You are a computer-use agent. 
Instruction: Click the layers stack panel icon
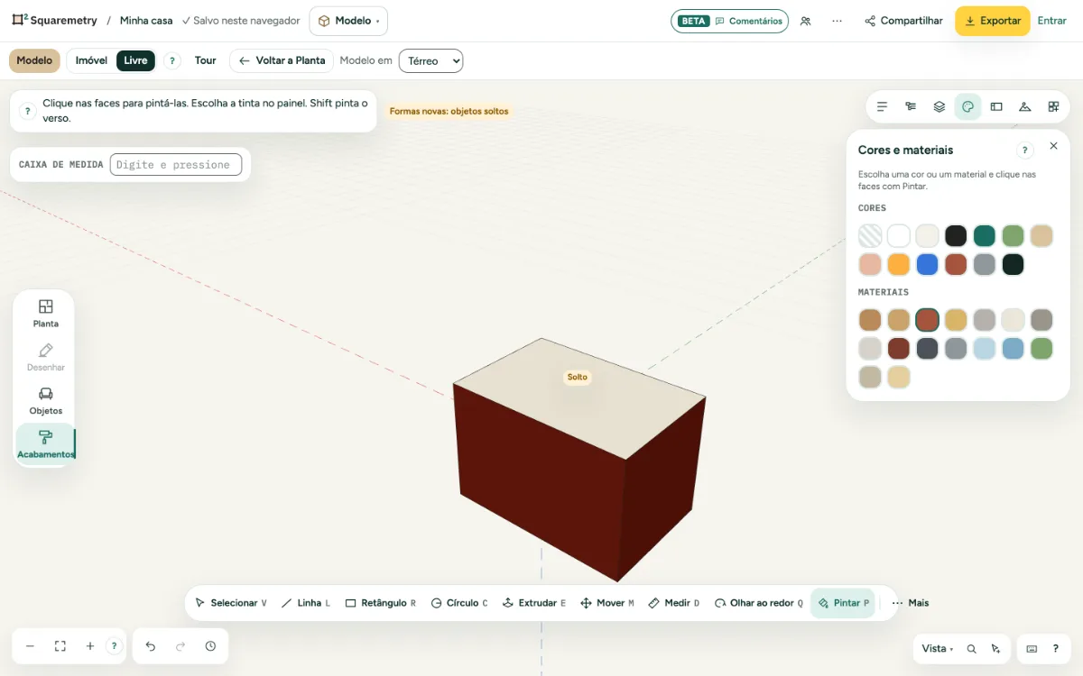pos(940,106)
